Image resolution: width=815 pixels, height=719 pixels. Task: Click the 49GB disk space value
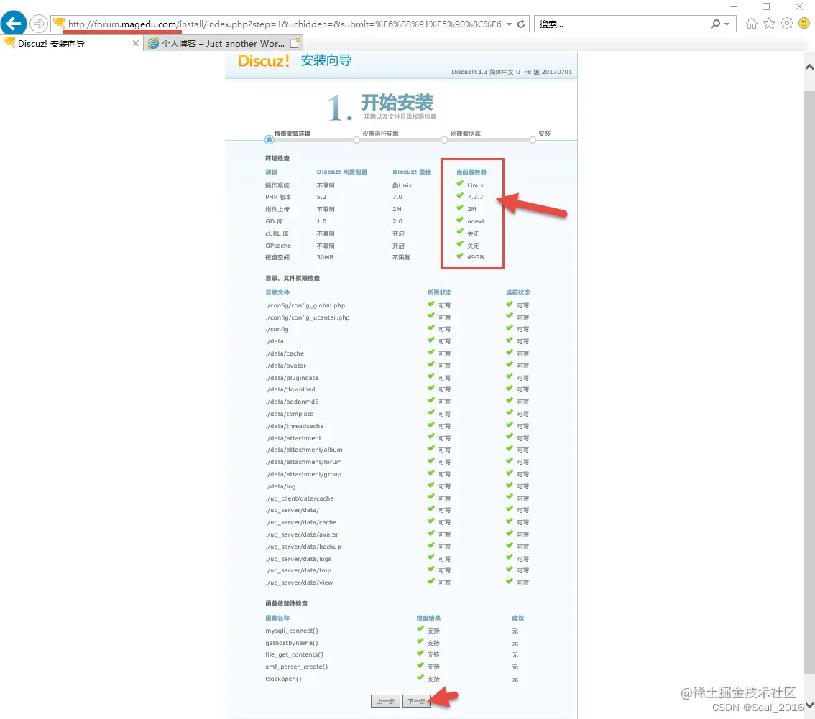(475, 257)
